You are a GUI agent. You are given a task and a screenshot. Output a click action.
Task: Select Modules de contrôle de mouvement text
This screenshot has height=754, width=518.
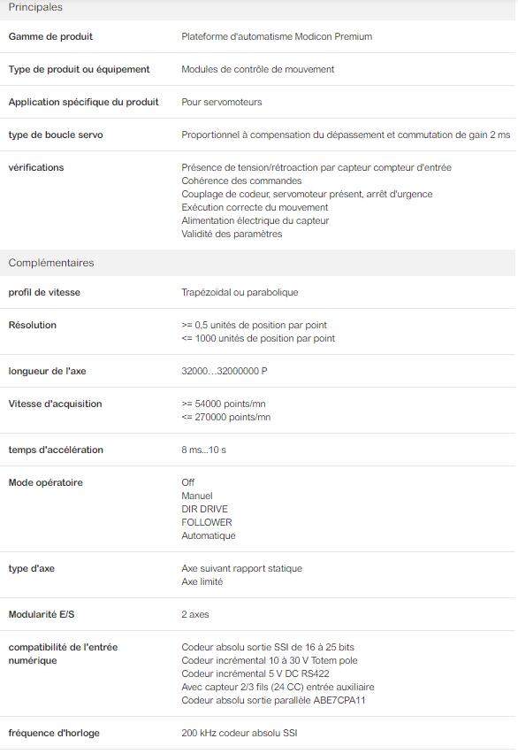pyautogui.click(x=257, y=69)
